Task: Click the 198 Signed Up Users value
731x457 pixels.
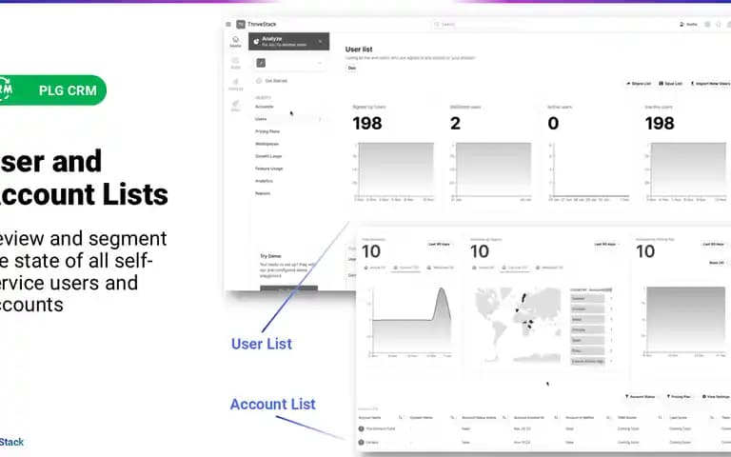Action: coord(367,124)
